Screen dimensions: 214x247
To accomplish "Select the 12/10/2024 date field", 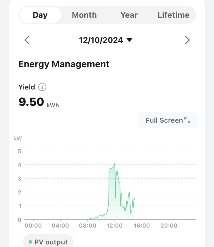I will (x=101, y=40).
